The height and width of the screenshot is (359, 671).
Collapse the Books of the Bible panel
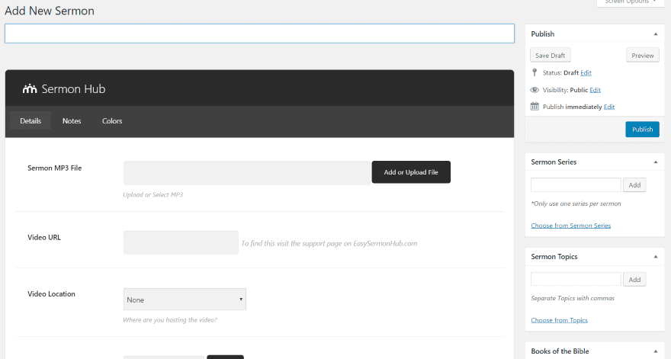pyautogui.click(x=656, y=351)
